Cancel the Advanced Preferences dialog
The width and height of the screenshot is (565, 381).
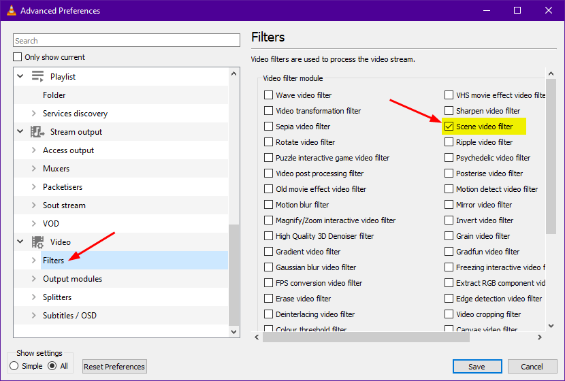(x=532, y=367)
